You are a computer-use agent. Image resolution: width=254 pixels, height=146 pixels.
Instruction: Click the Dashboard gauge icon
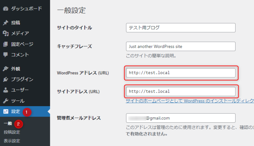point(5,9)
